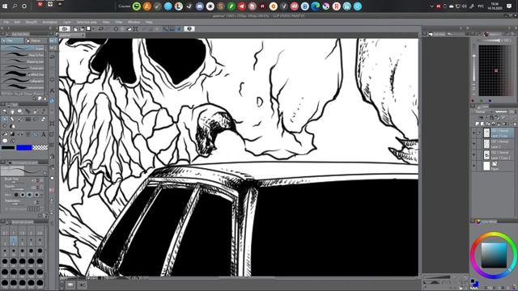Viewport: 518px width, 291px height.
Task: Adjust the layer opacity slider
Action: (x=501, y=112)
